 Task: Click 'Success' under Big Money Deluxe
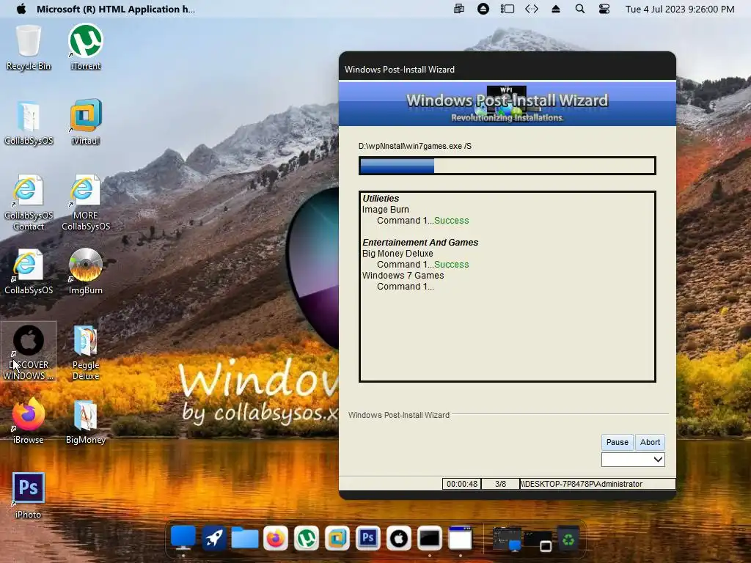click(451, 265)
